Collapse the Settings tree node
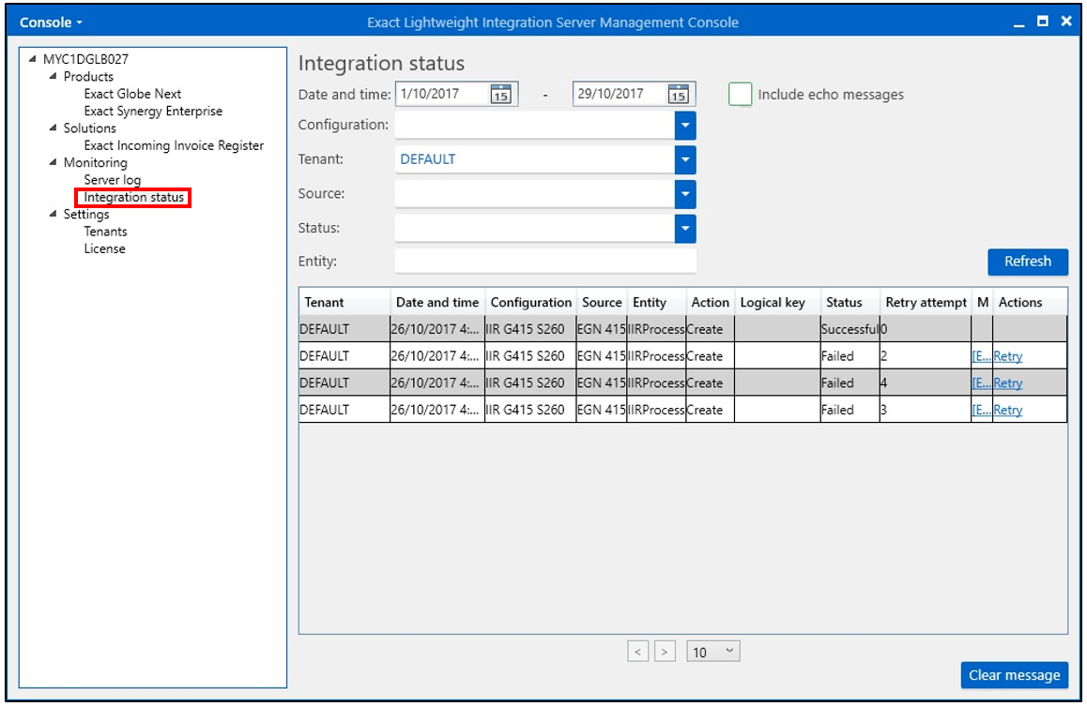This screenshot has width=1087, height=706. pyautogui.click(x=54, y=214)
